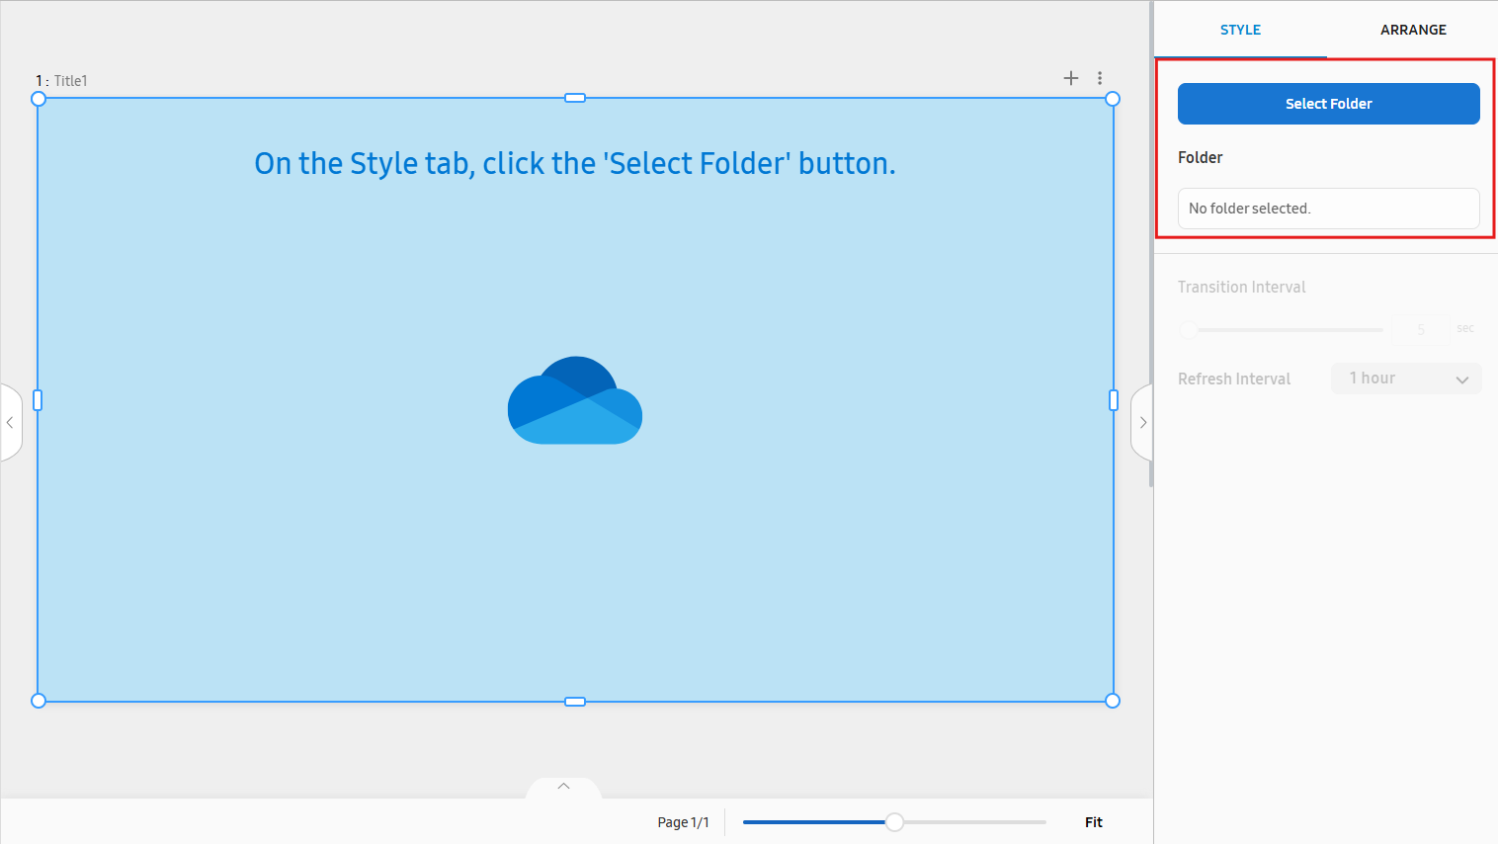Screen dimensions: 1498x844
Task: Click the bottom-right corner resize handle
Action: 1113,701
